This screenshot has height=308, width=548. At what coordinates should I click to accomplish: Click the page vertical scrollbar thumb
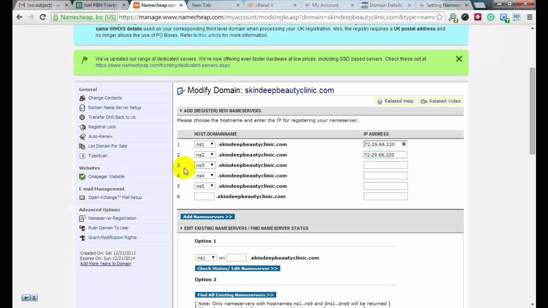(533, 111)
